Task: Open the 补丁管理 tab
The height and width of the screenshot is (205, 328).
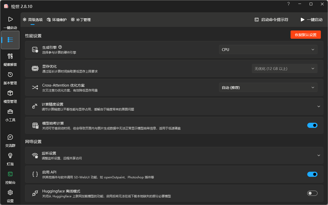Action: pyautogui.click(x=81, y=19)
